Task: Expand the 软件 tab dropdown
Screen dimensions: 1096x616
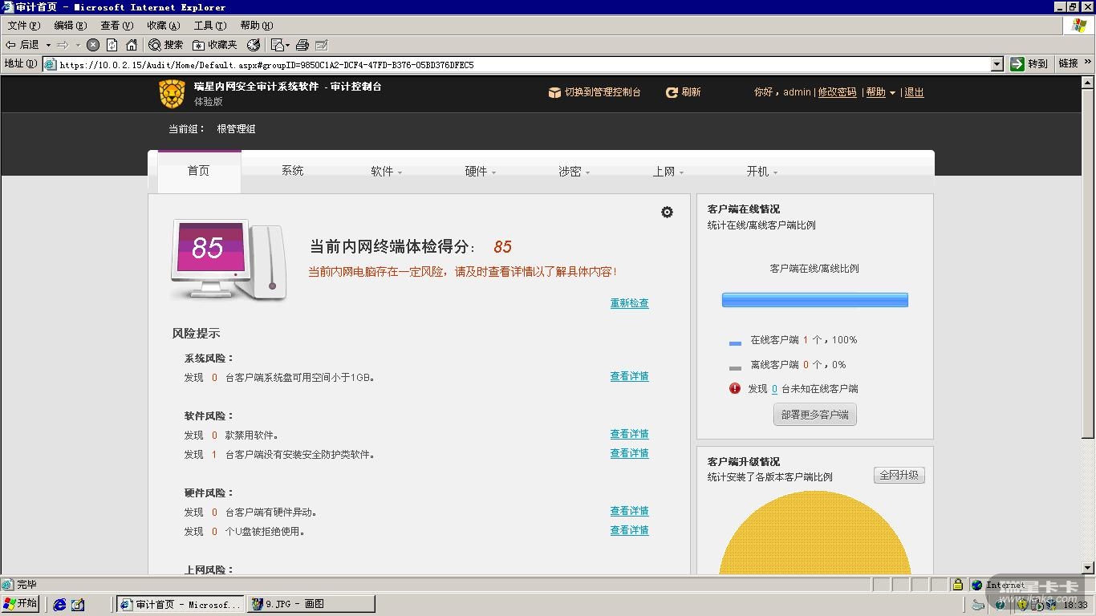Action: tap(386, 172)
